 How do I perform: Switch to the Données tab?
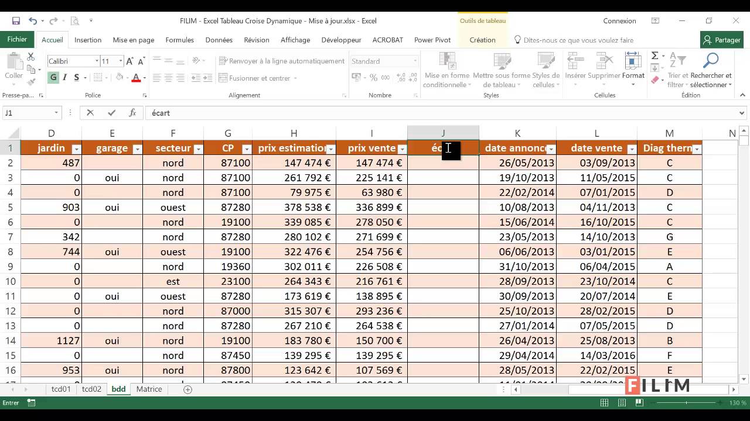coord(219,40)
